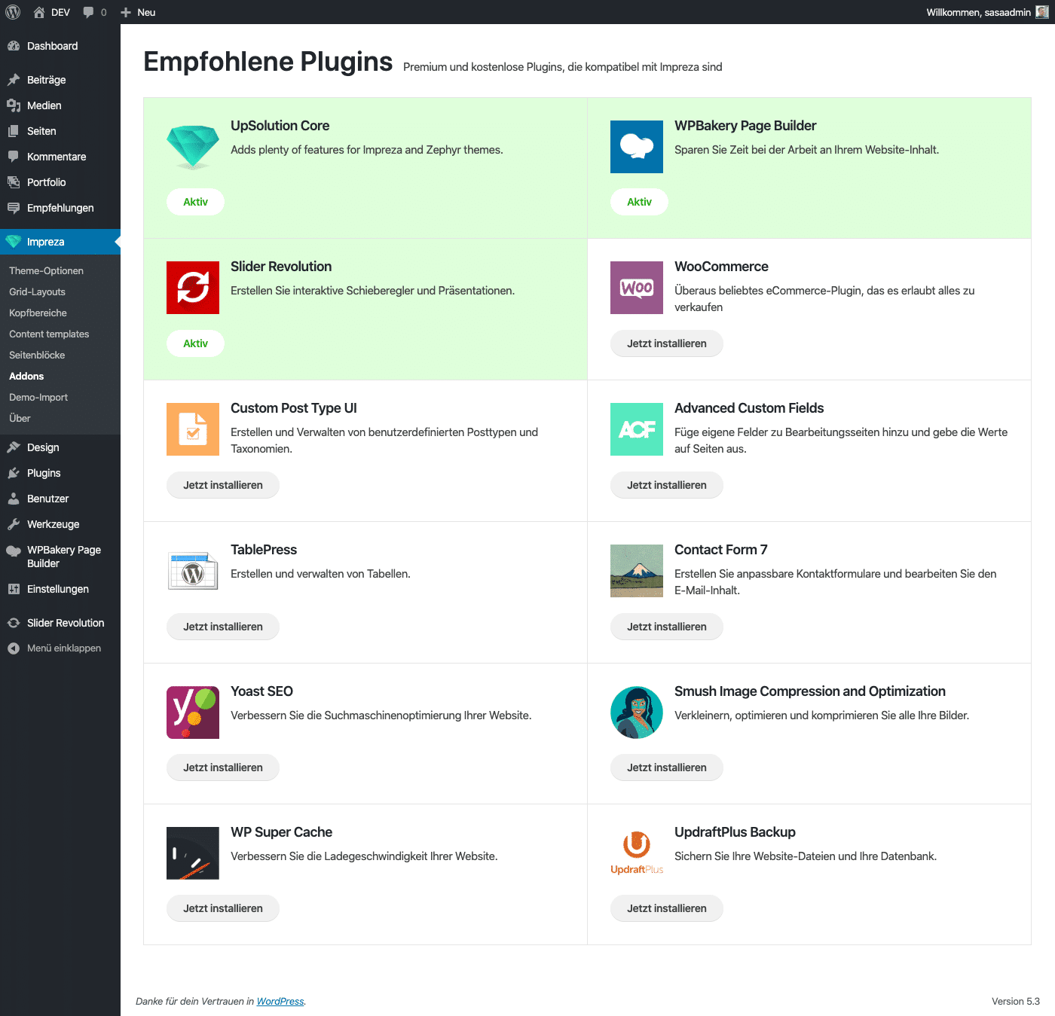Image resolution: width=1055 pixels, height=1016 pixels.
Task: Click Aktiv badge for Slider Revolution
Action: 195,343
